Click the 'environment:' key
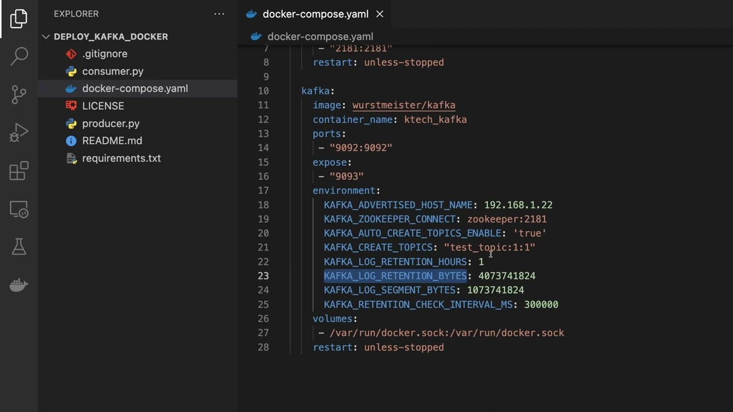The width and height of the screenshot is (733, 412). (x=346, y=191)
